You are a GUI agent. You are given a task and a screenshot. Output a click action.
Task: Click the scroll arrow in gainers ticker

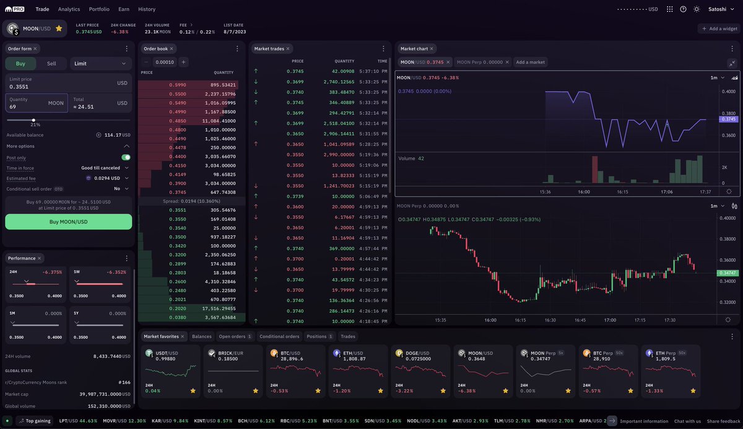(x=612, y=421)
